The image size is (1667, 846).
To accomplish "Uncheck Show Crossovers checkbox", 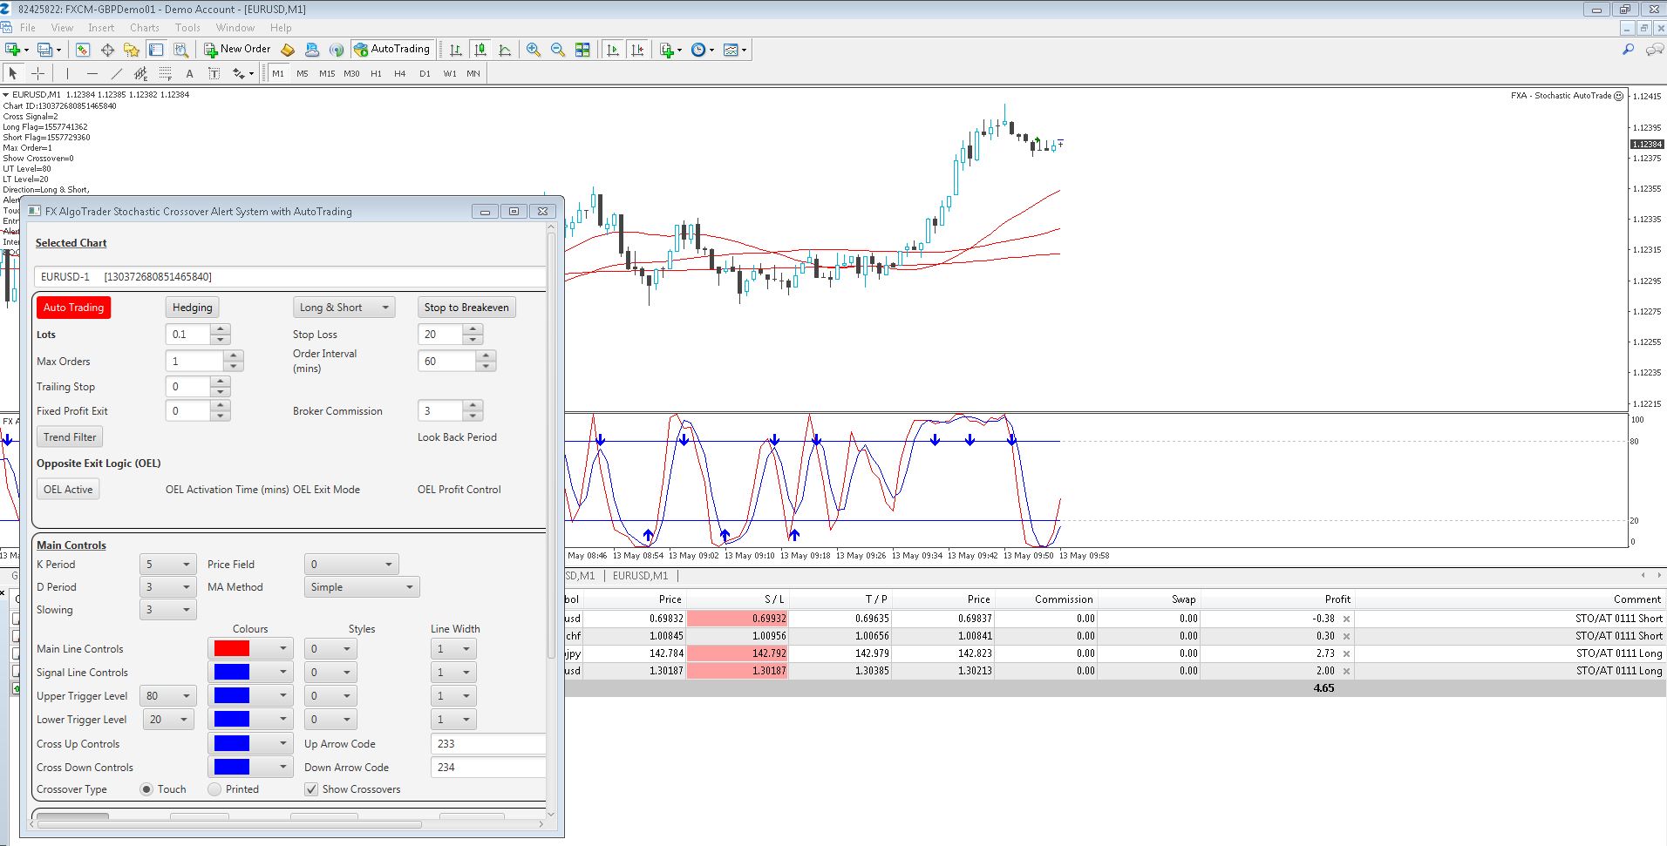I will 310,788.
